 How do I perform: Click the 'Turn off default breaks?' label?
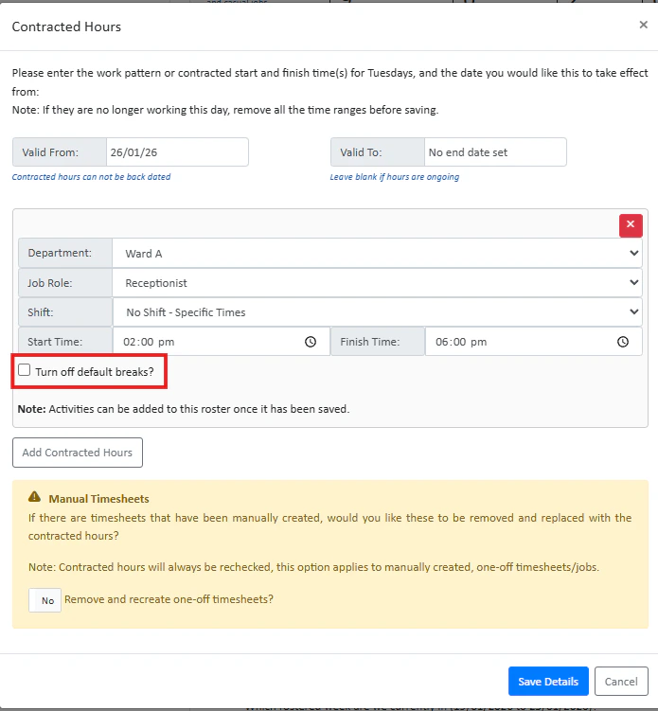(x=95, y=372)
